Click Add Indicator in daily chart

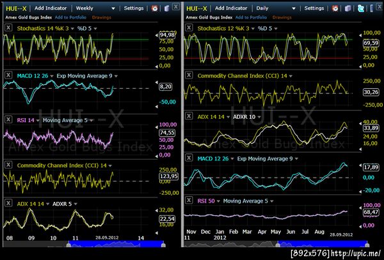(x=231, y=8)
